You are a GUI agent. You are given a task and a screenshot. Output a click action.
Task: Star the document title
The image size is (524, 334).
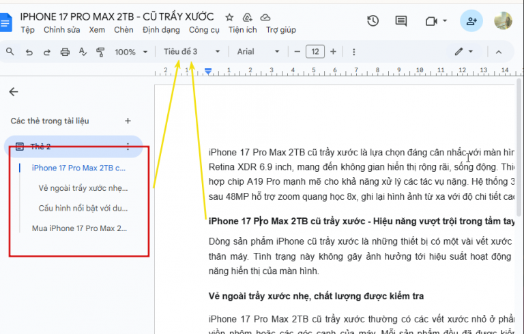[229, 17]
